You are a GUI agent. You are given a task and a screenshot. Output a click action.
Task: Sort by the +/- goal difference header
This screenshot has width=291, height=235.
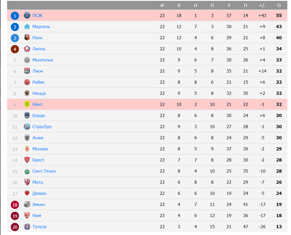coord(262,6)
